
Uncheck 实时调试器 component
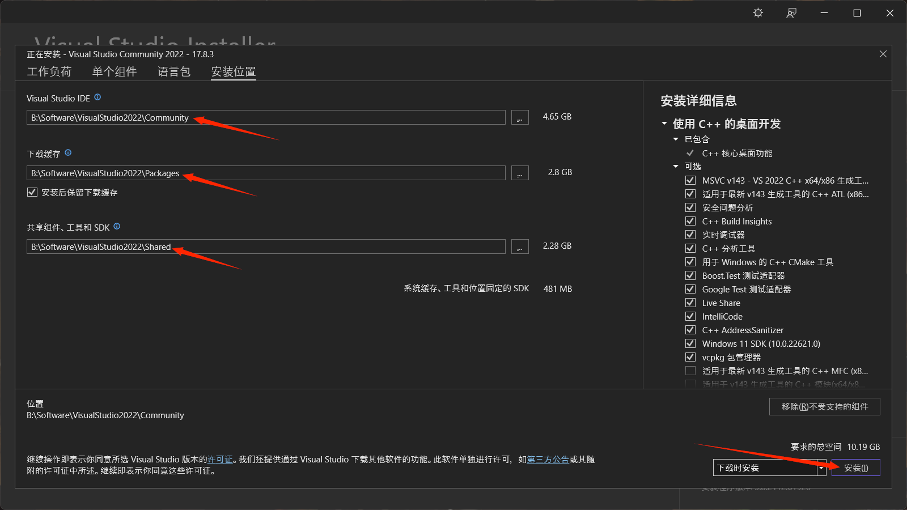click(x=690, y=235)
